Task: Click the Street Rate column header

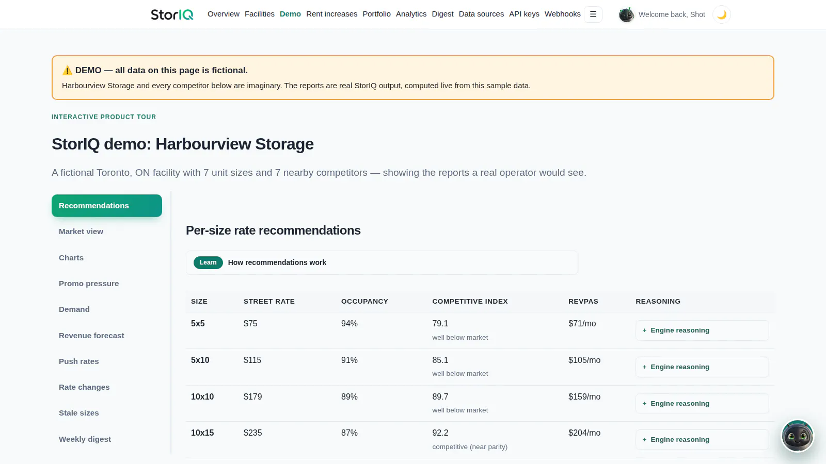Action: [x=269, y=302]
